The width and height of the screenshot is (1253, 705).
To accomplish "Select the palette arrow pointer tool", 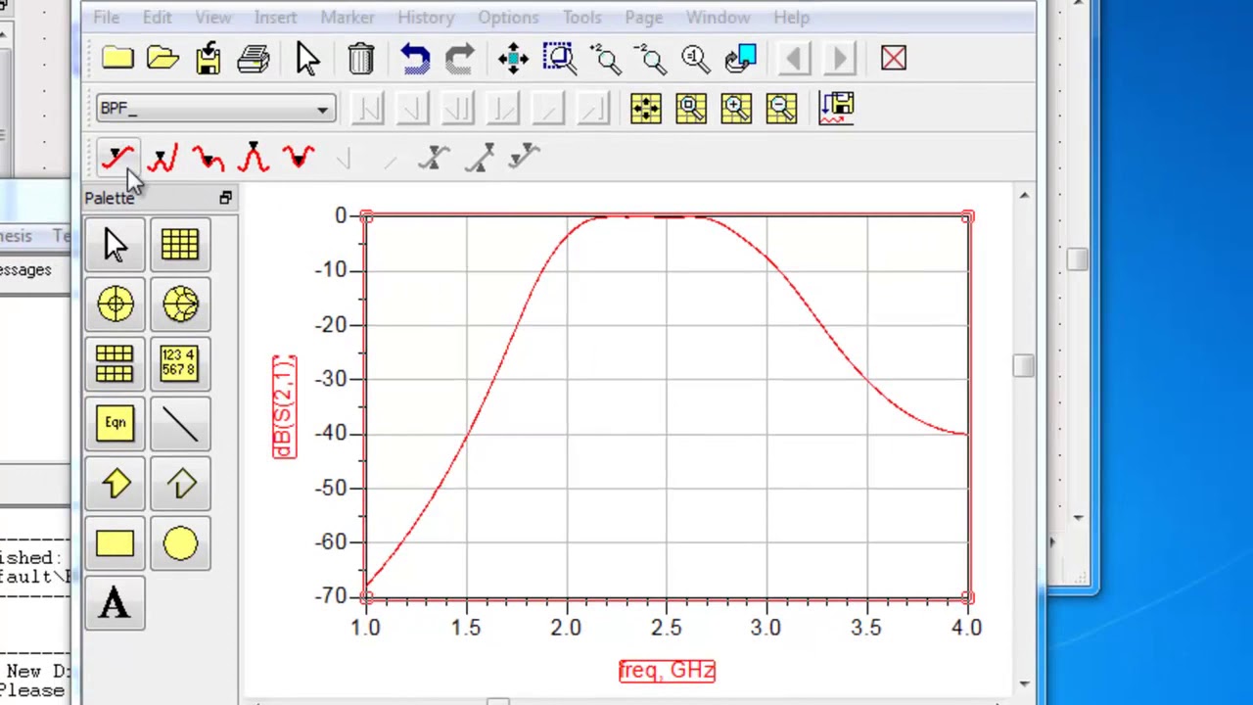I will [115, 244].
